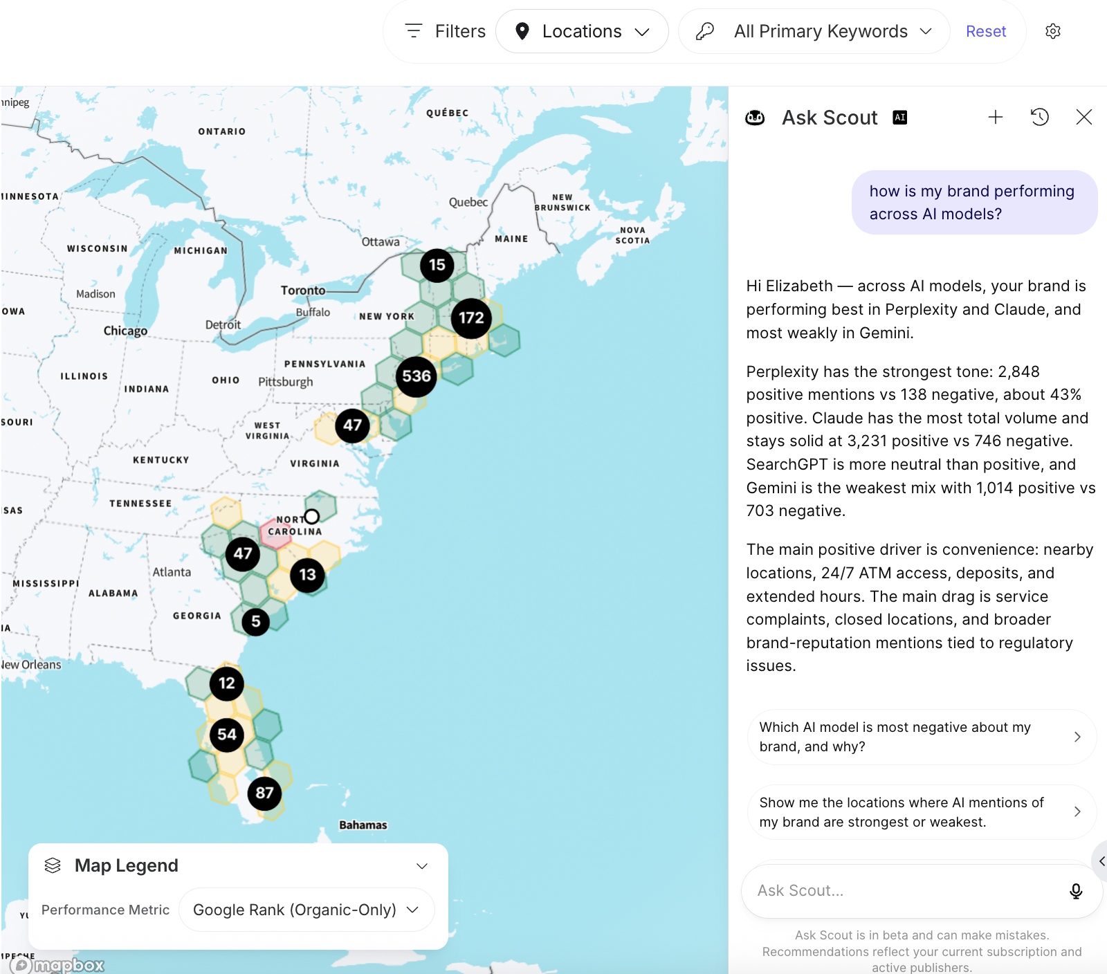The width and height of the screenshot is (1107, 974).
Task: Select the map cluster marker labeled 536
Action: click(x=417, y=376)
